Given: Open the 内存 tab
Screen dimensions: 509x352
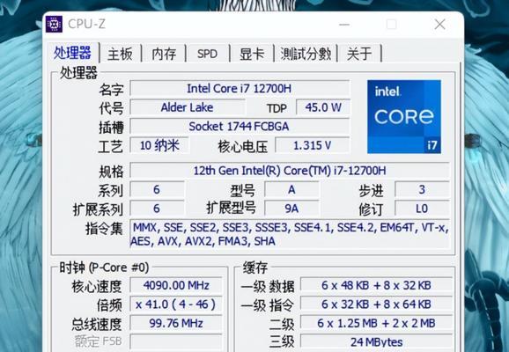Looking at the screenshot, I should (164, 54).
